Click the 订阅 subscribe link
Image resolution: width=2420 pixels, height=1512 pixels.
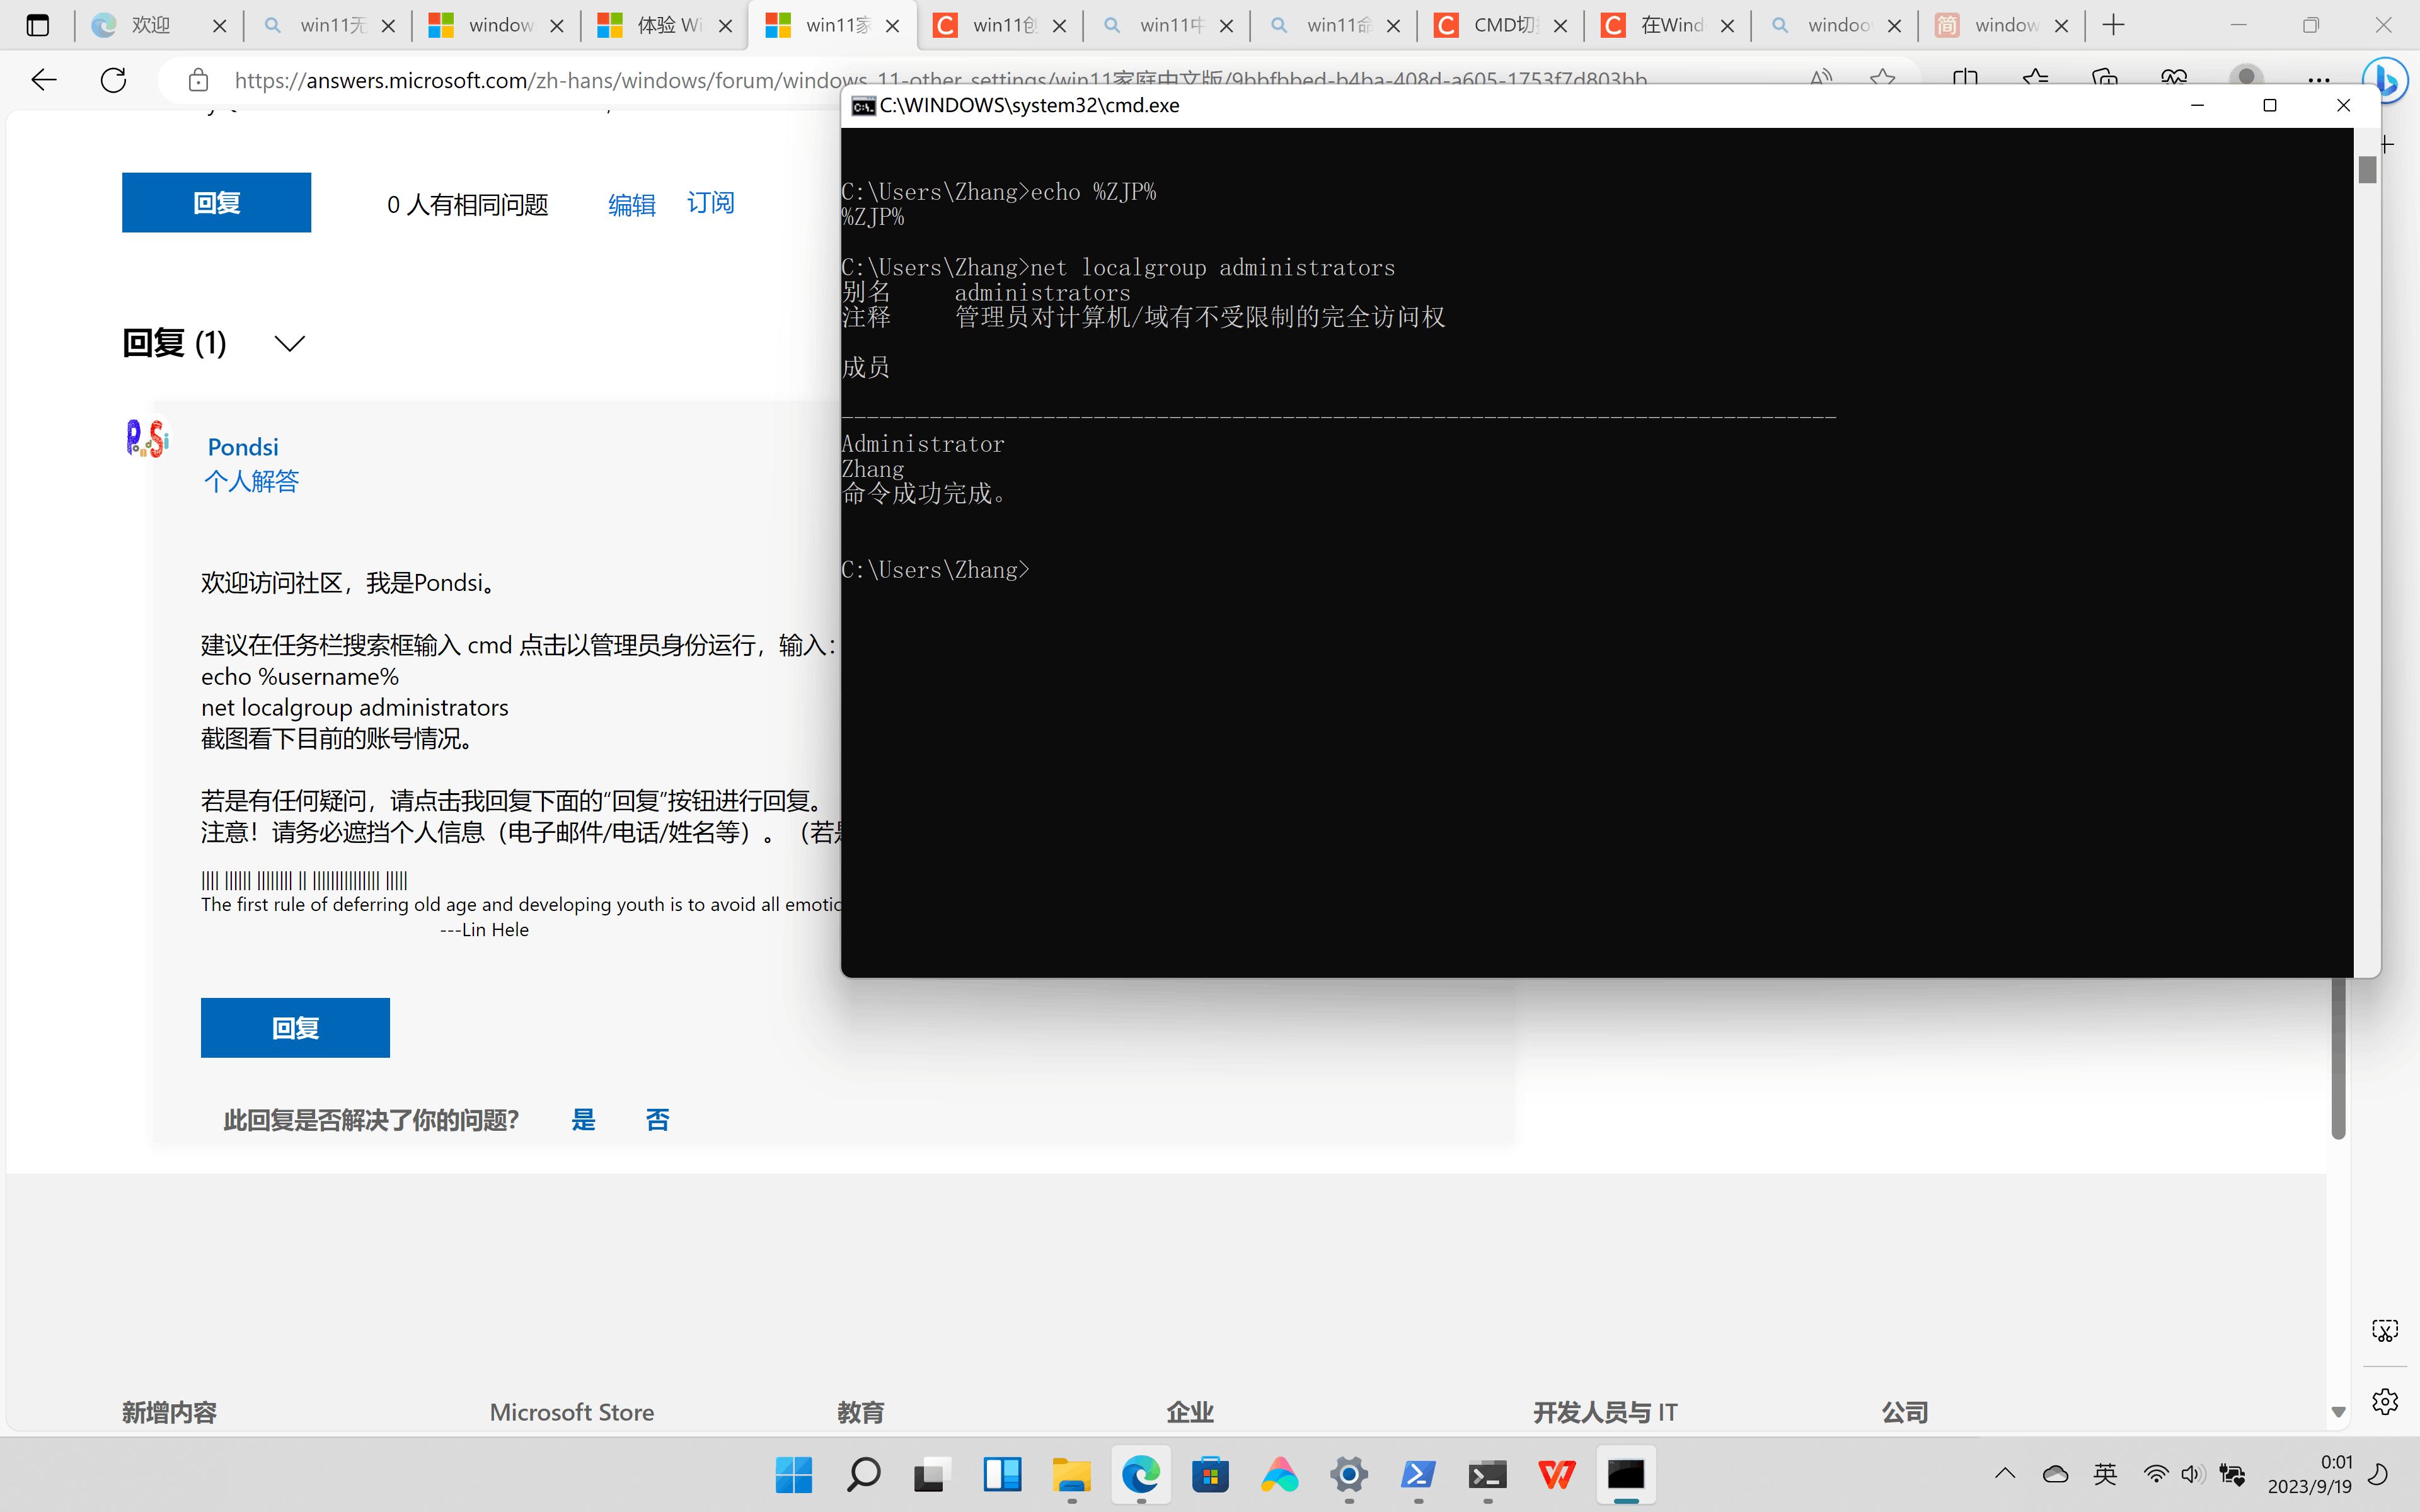(x=710, y=203)
